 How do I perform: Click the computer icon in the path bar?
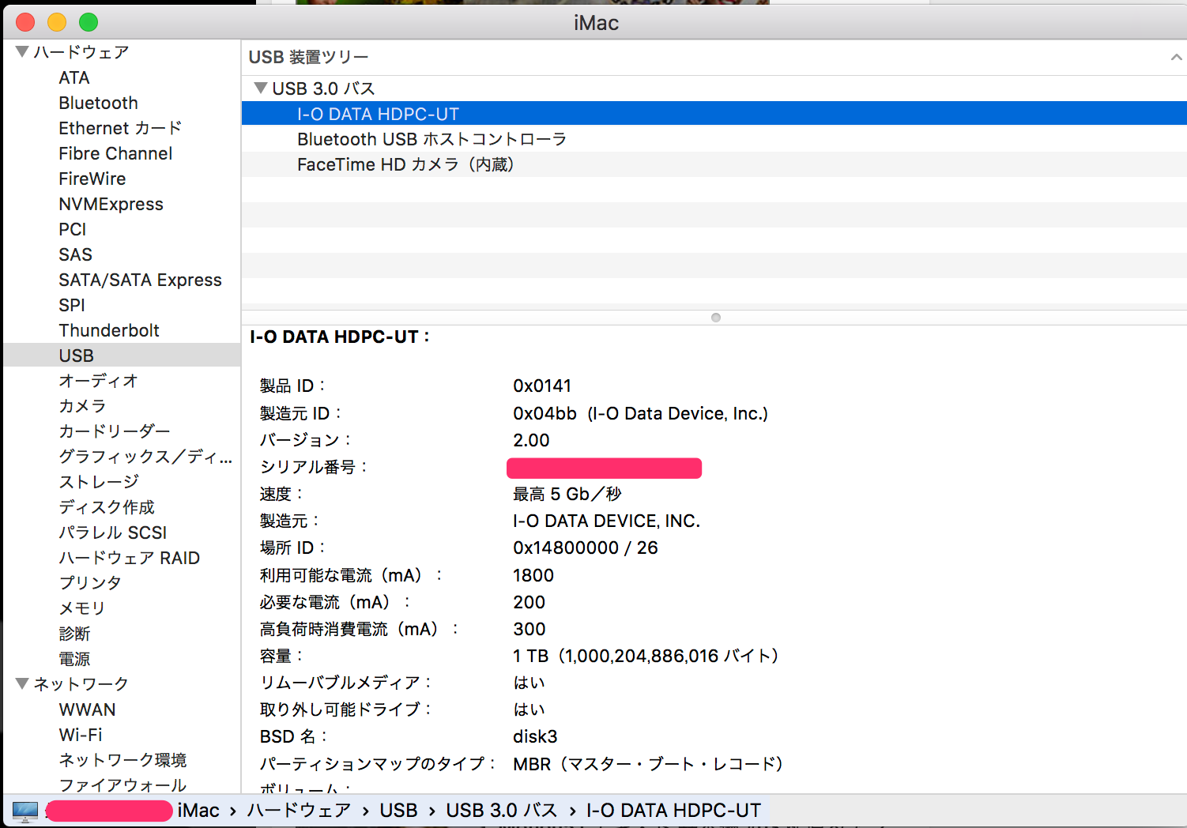click(25, 811)
